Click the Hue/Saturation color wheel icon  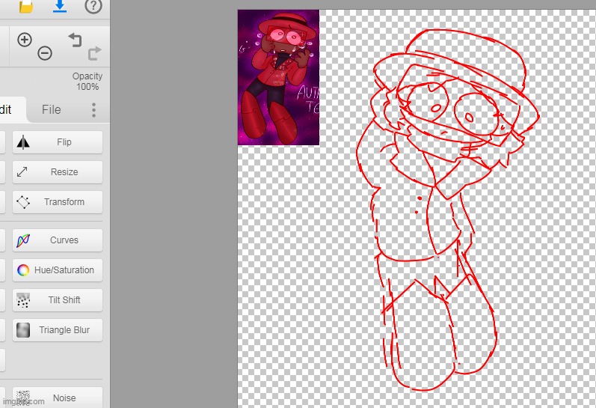pyautogui.click(x=23, y=270)
